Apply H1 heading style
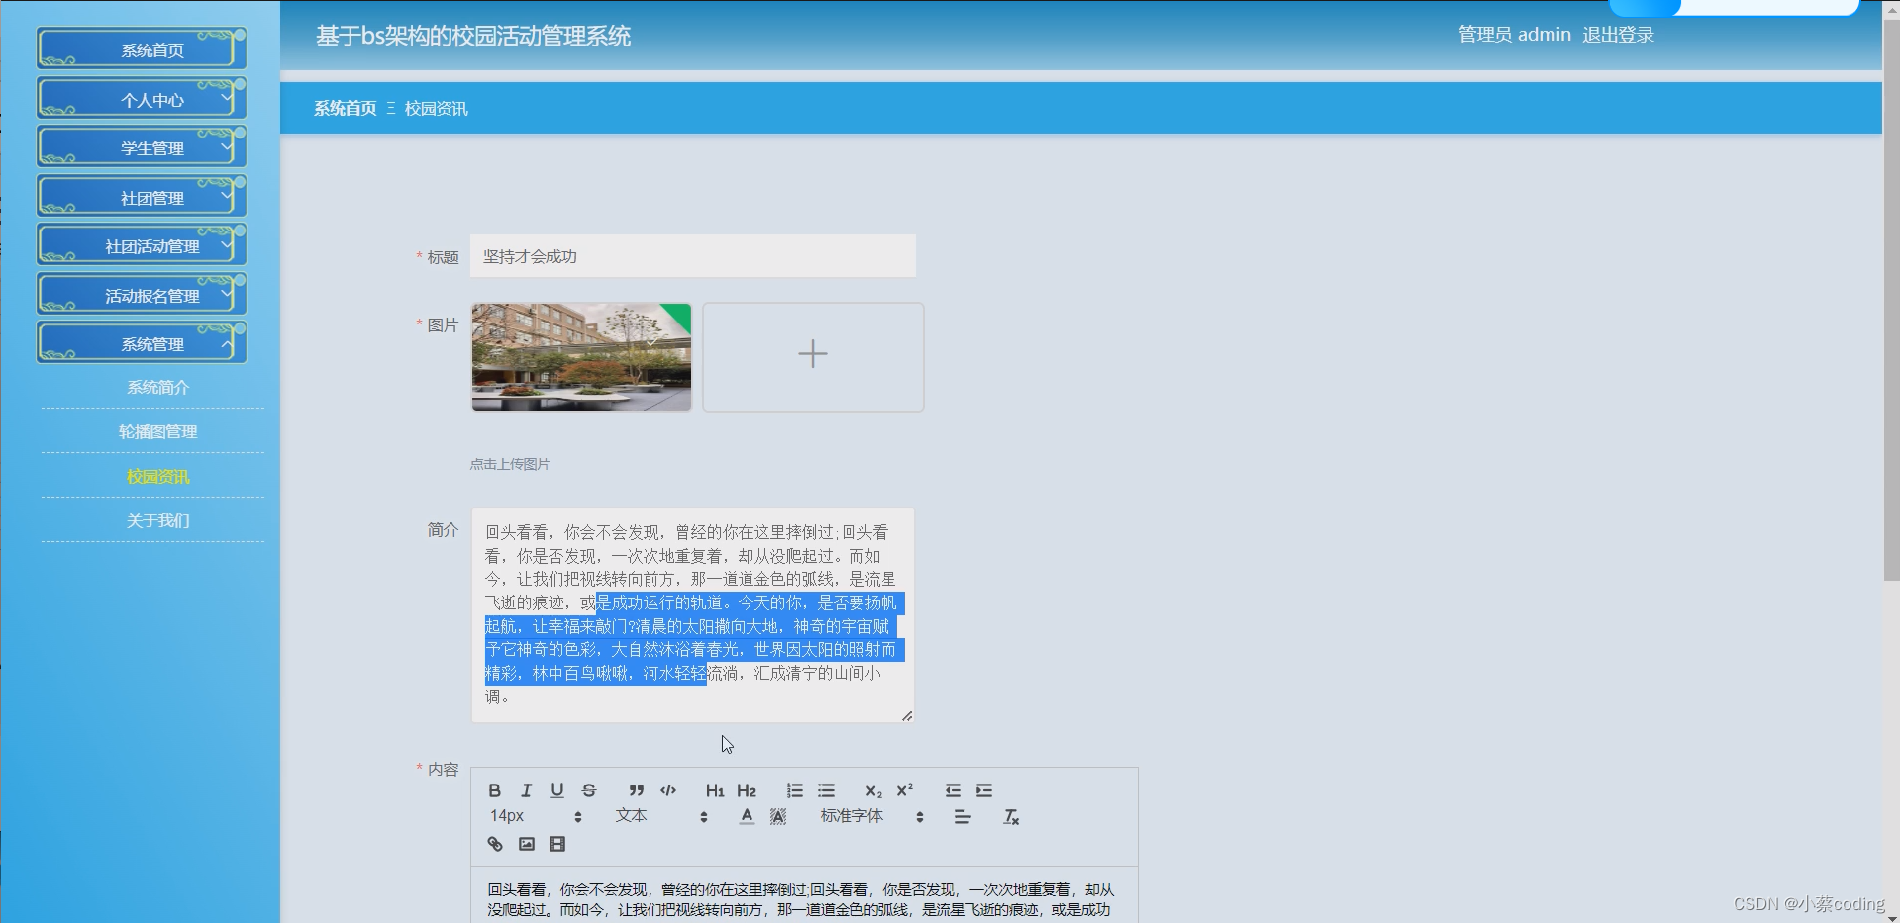Image resolution: width=1900 pixels, height=923 pixels. 715,790
